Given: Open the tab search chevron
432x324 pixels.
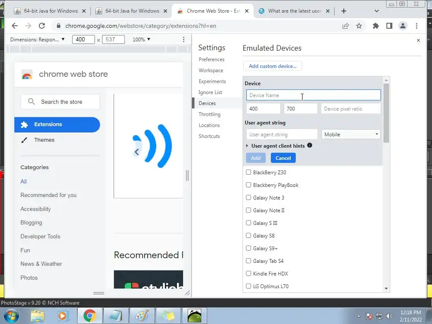Looking at the screenshot, I should tap(377, 11).
